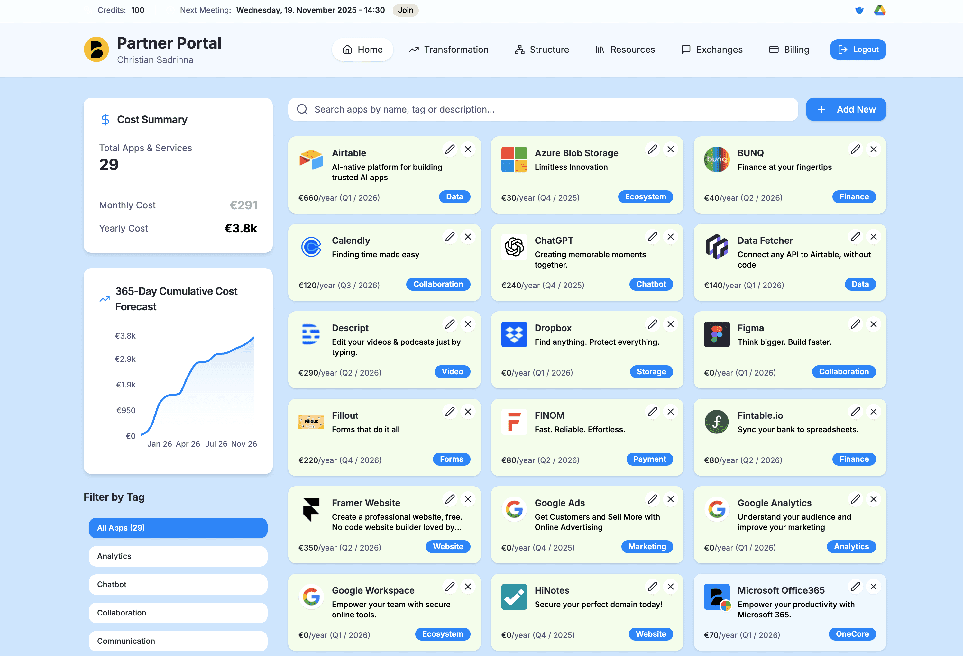Click the Google Drive icon in top bar

879,10
